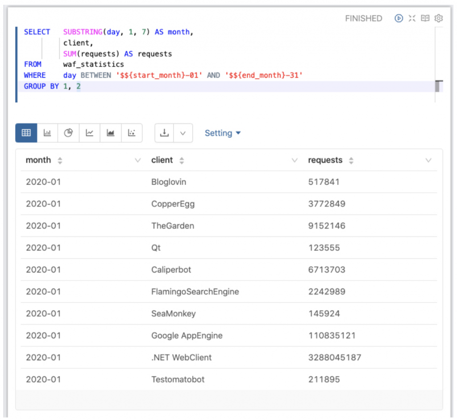Expand the editor to fullscreen mode

click(x=412, y=18)
